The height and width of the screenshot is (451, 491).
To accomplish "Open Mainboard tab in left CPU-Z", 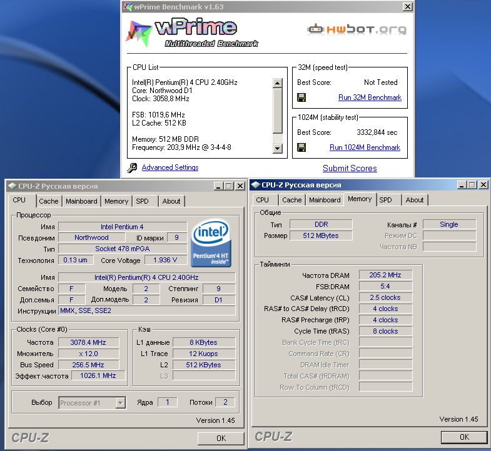I will [x=81, y=201].
